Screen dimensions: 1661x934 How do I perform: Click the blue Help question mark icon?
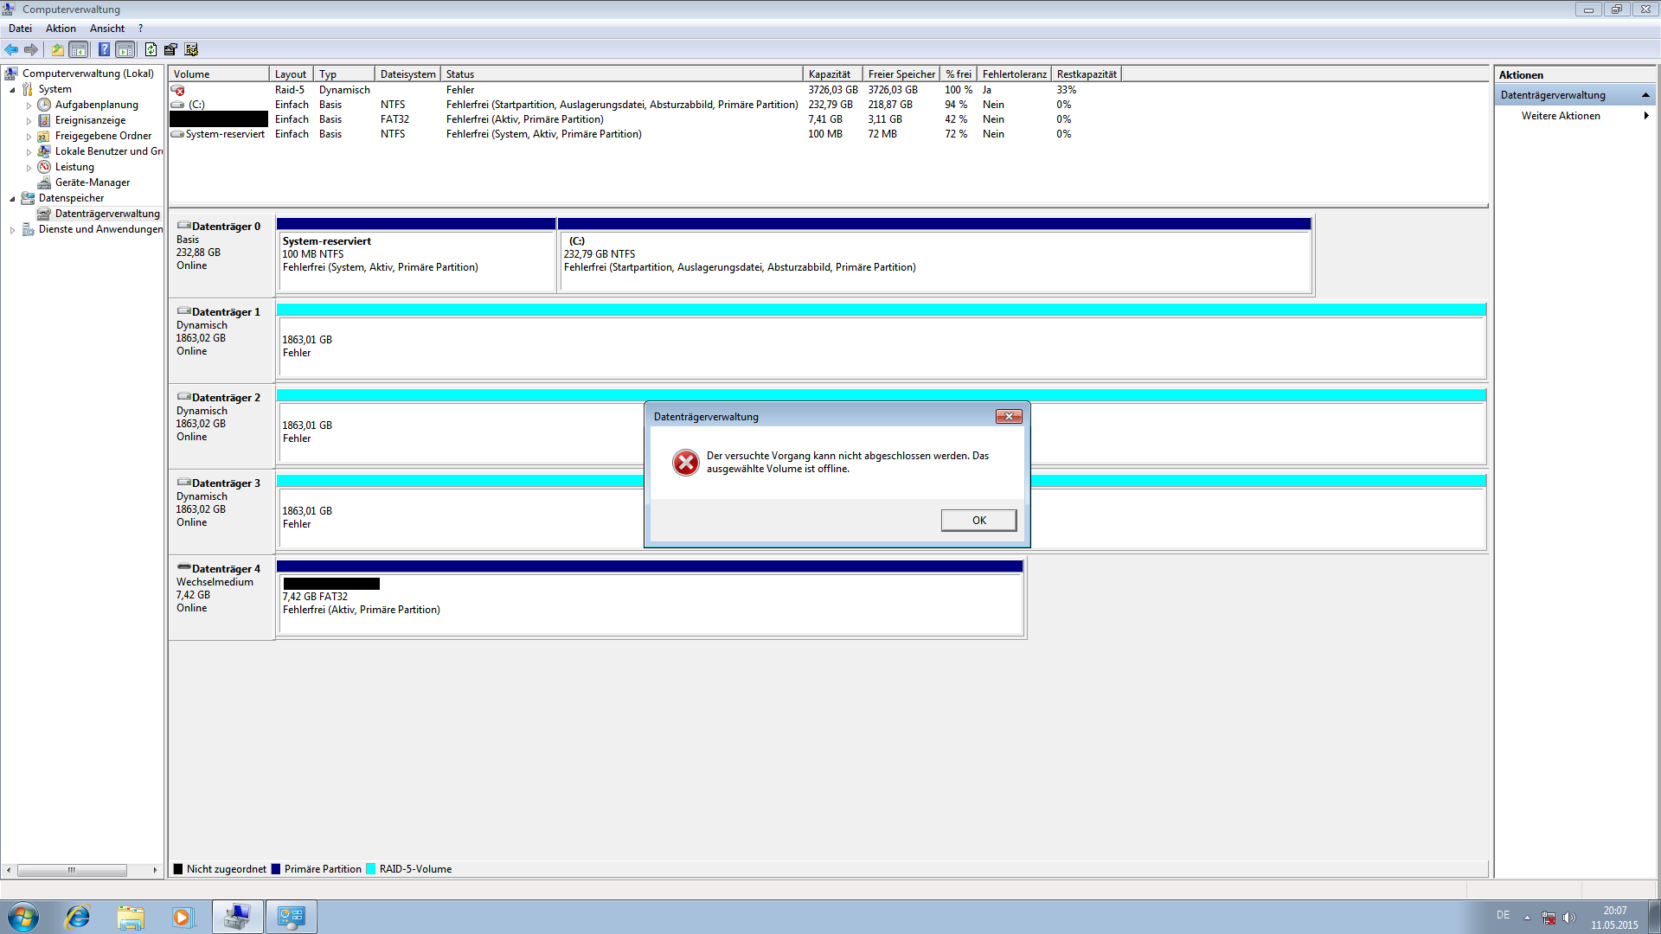point(104,49)
